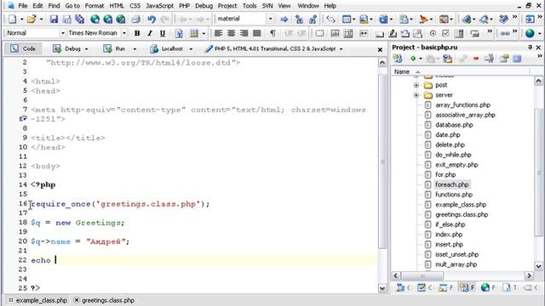
Task: Open the material search combo dropdown
Action: (x=270, y=19)
